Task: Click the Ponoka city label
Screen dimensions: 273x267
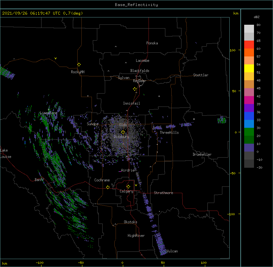Action: (152, 43)
